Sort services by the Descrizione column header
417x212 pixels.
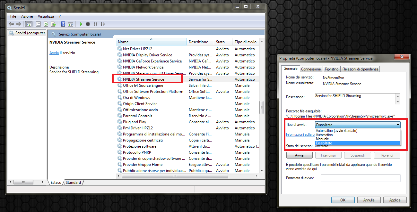tap(200, 42)
